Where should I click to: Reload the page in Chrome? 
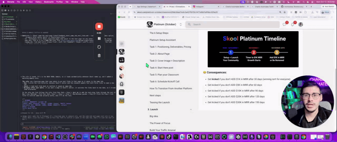[x=129, y=12]
